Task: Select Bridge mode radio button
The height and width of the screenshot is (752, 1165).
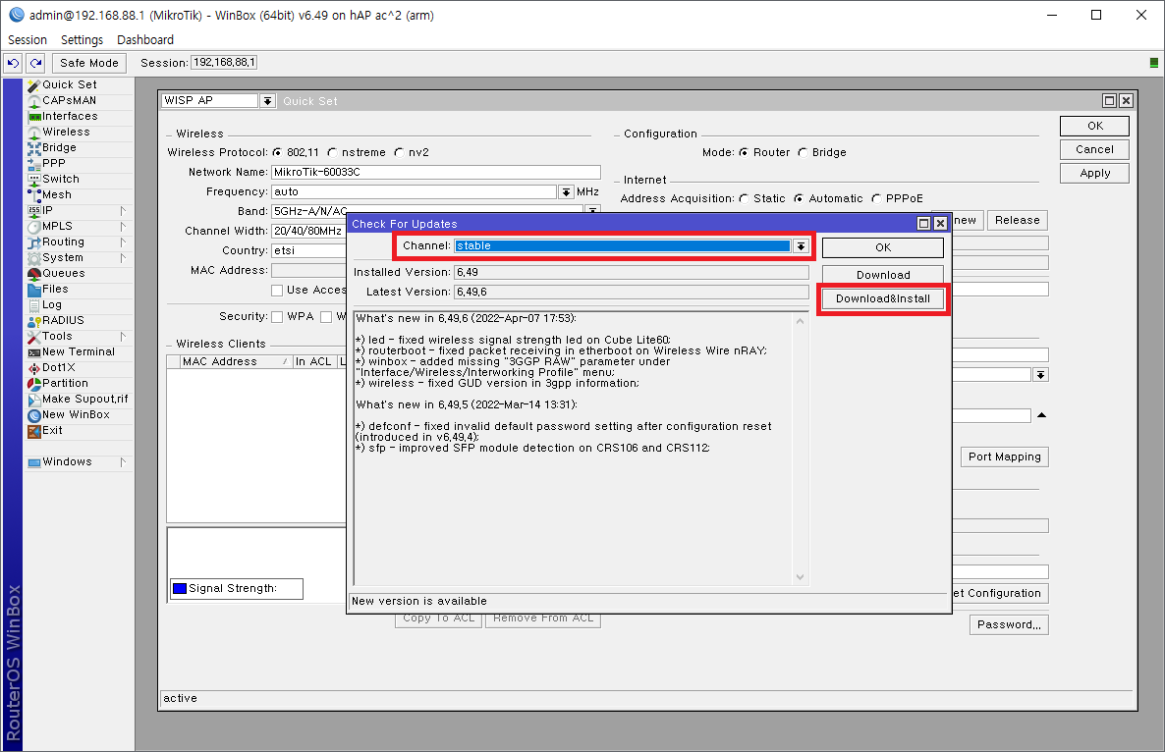Action: pyautogui.click(x=803, y=152)
